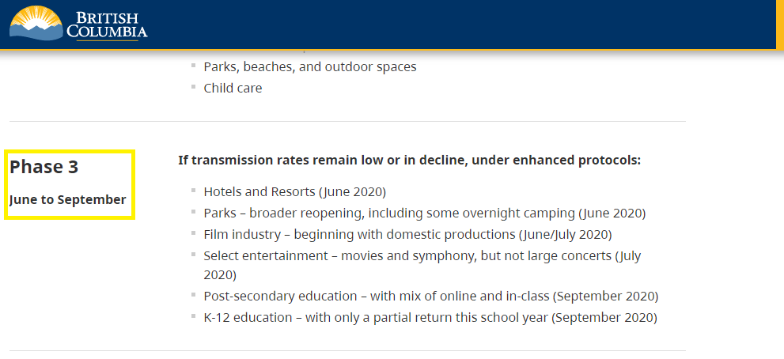The width and height of the screenshot is (784, 359).
Task: Click the British Columbia sun logo
Action: (36, 22)
